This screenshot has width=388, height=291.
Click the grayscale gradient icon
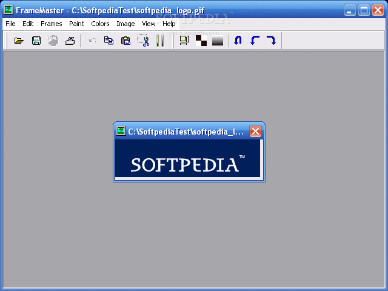(218, 41)
